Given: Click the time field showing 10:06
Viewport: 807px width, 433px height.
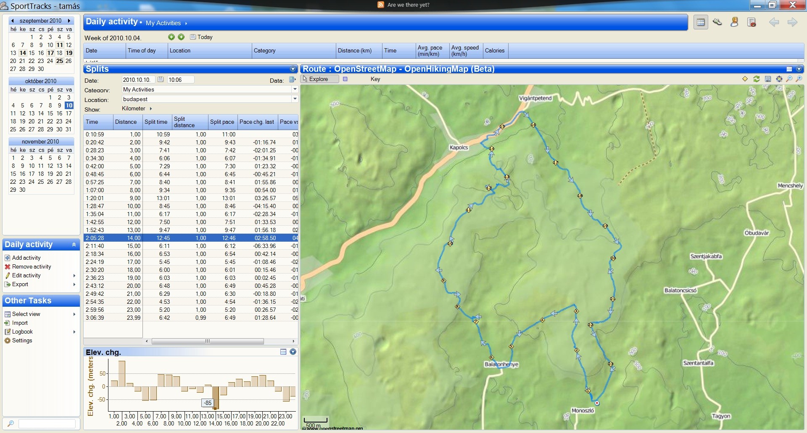Looking at the screenshot, I should [181, 80].
